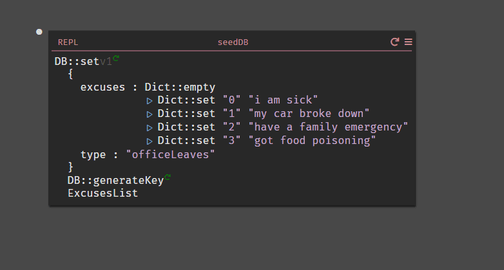504x270 pixels.
Task: Edit the "officeLeaves" type value
Action: (170, 154)
